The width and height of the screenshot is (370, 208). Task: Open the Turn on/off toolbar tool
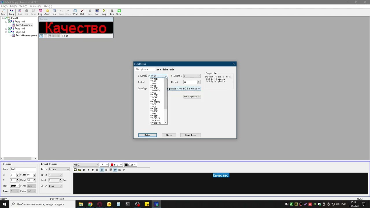97,12
